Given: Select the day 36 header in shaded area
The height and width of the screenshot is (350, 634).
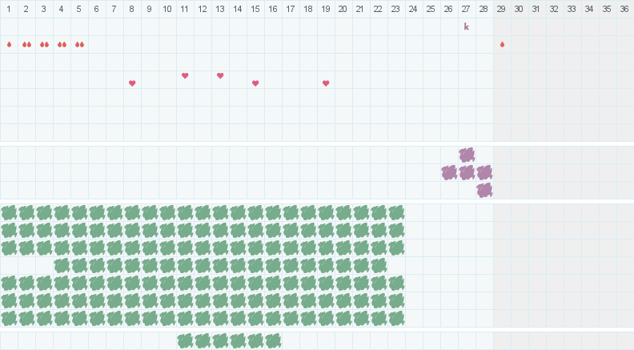Looking at the screenshot, I should [624, 9].
